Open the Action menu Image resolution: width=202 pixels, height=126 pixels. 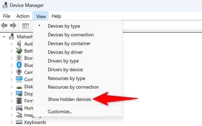pos(23,16)
